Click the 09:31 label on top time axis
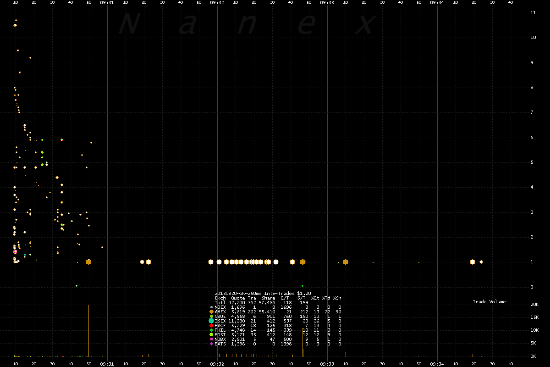Viewport: 550px width, 367px height. [x=107, y=2]
